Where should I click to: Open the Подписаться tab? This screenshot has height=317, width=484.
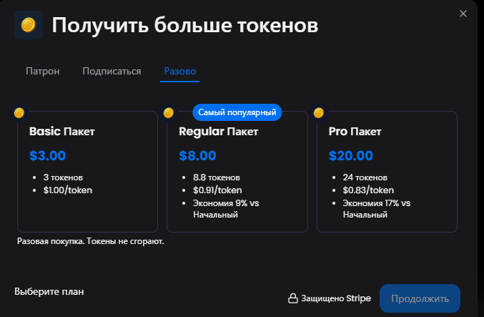pos(112,71)
